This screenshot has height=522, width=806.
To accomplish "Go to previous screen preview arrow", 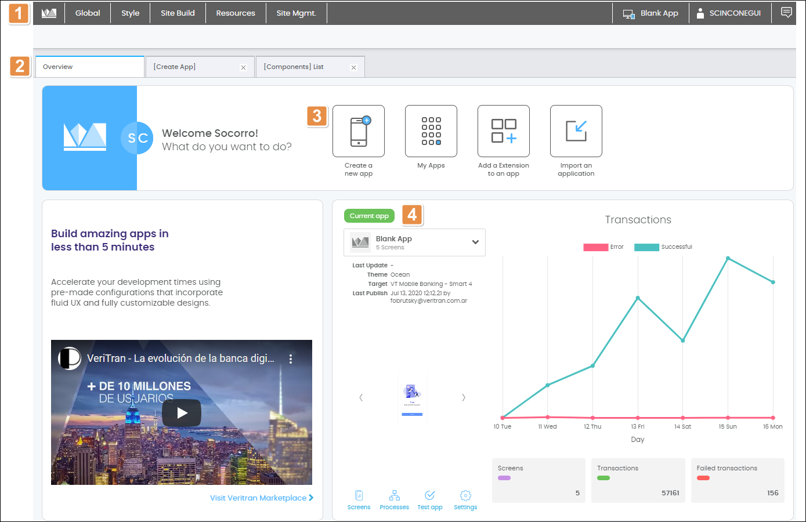I will (361, 397).
